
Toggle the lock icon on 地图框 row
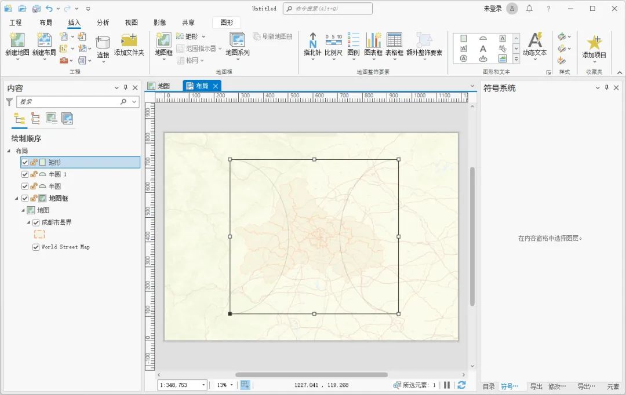point(34,198)
